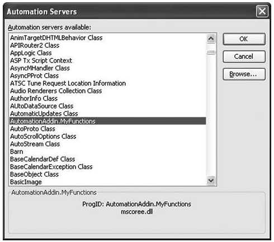Close the Automation Servers dialog
The height and width of the screenshot is (242, 274).
click(262, 11)
